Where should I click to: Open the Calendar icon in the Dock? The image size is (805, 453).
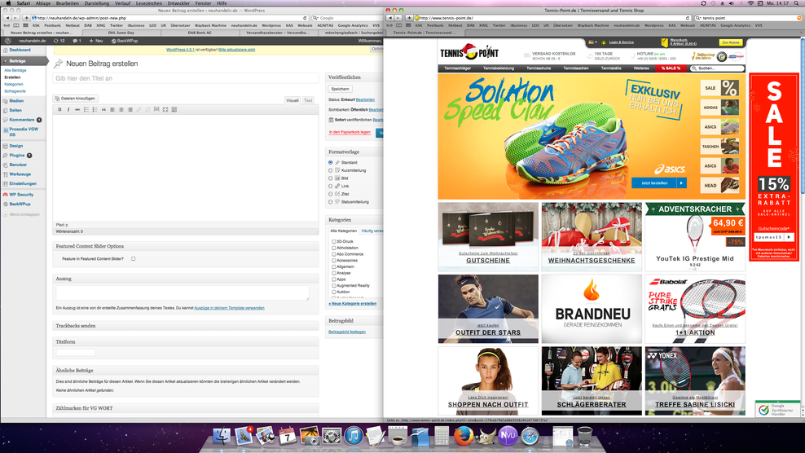coord(288,436)
